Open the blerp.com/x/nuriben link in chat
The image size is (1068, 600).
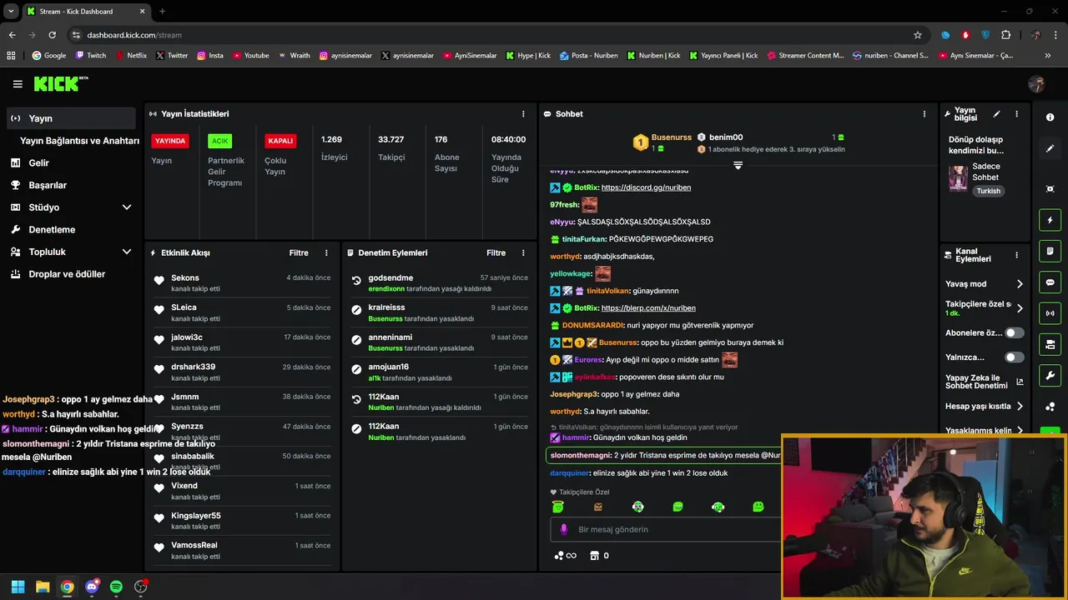point(648,308)
